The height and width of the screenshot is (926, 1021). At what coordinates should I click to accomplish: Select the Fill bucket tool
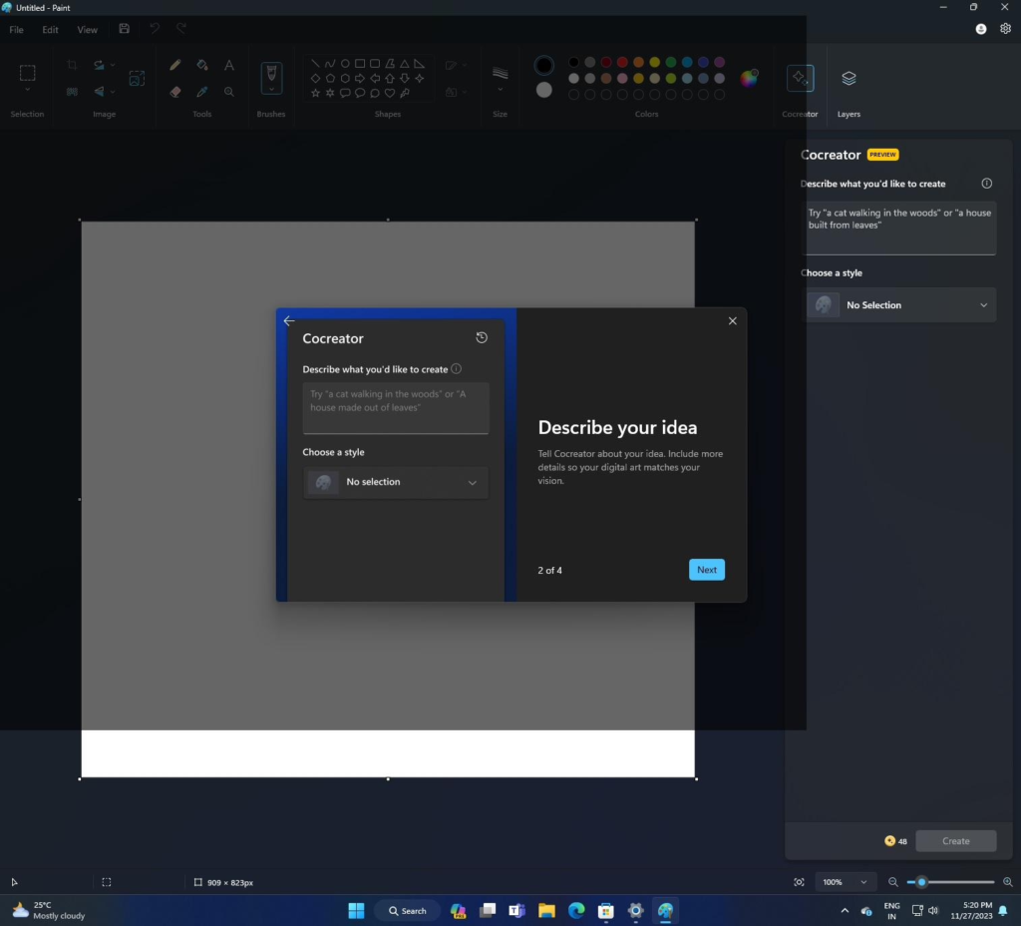point(202,65)
